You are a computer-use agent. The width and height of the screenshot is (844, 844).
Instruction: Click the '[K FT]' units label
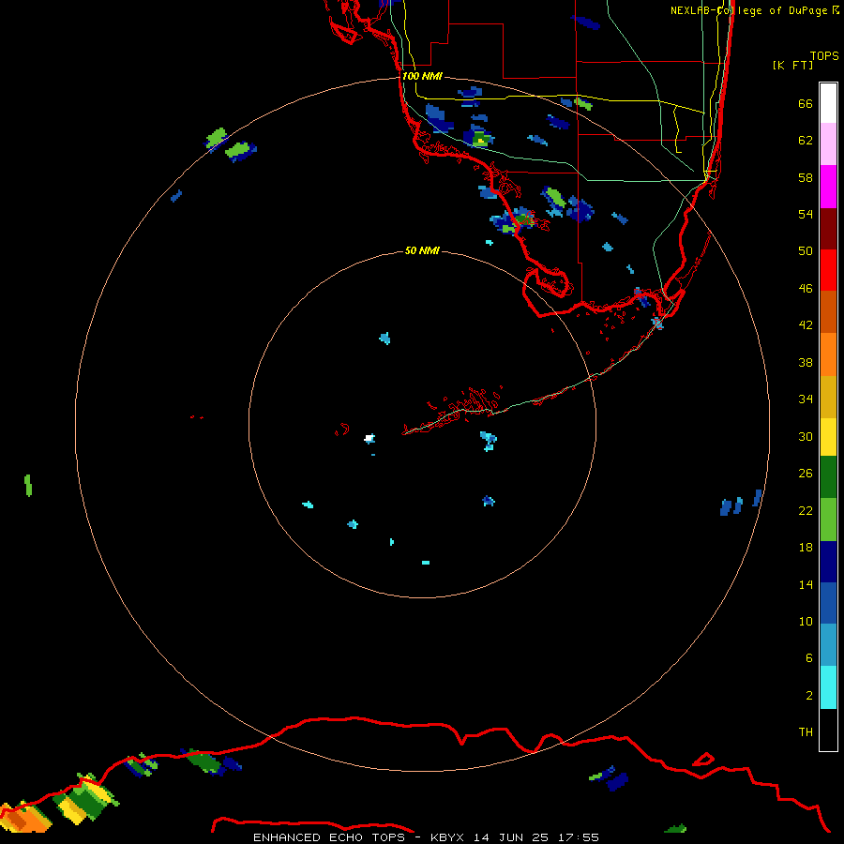(x=792, y=65)
